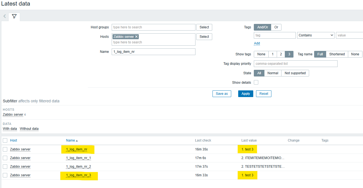Filter State by Not supported
The height and width of the screenshot is (188, 363).
click(x=295, y=73)
